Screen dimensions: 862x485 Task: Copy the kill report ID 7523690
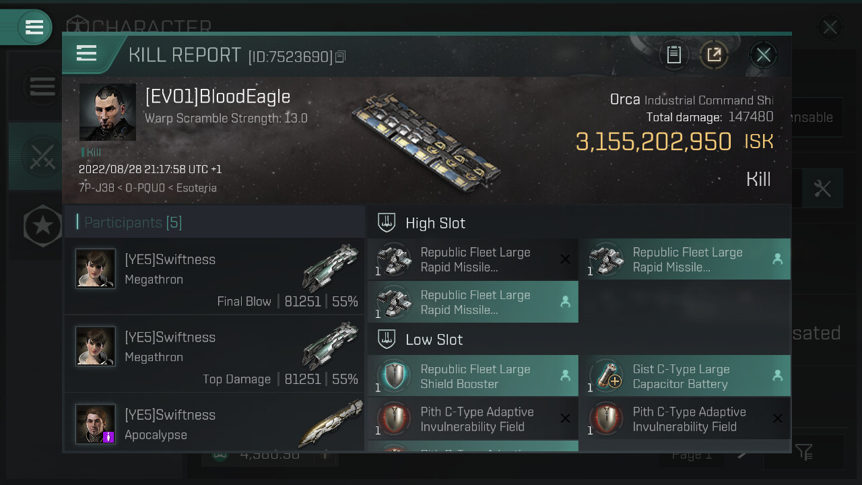[340, 57]
